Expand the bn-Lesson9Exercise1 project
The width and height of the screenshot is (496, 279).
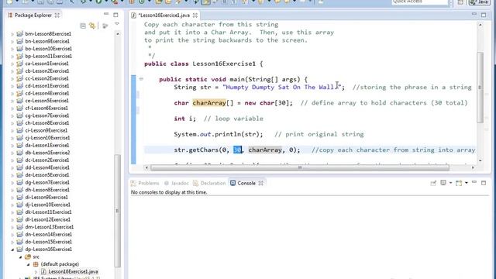12,41
